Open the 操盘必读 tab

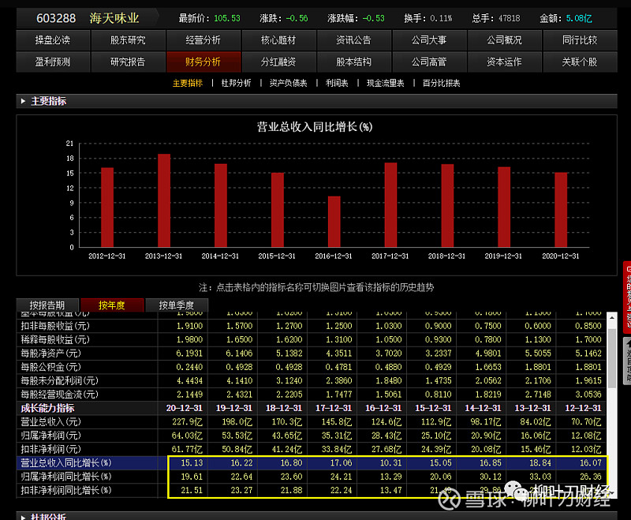click(53, 40)
